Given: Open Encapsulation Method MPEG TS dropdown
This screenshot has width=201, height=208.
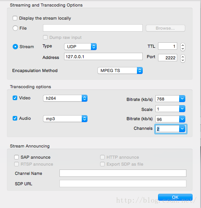Looking at the screenshot, I should (120, 70).
